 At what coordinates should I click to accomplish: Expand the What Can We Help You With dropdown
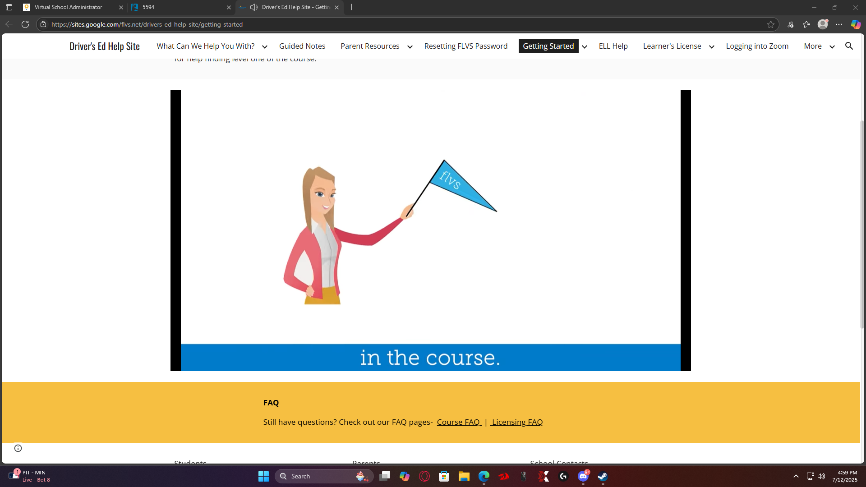pyautogui.click(x=265, y=46)
